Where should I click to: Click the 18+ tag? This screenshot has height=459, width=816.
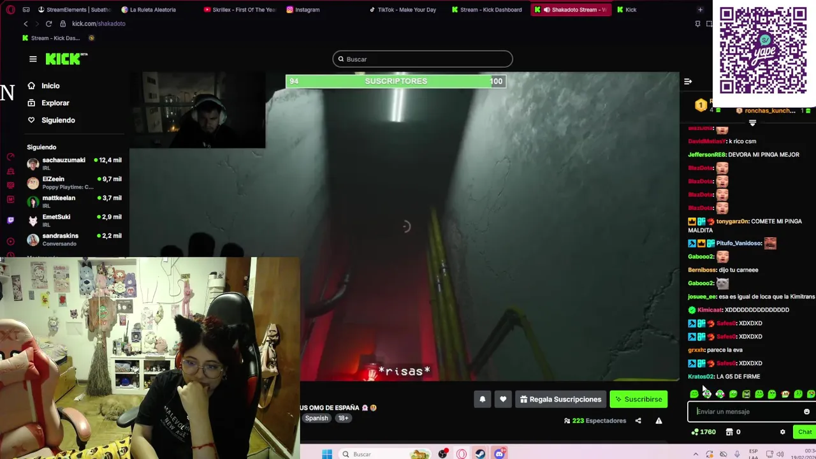click(343, 418)
